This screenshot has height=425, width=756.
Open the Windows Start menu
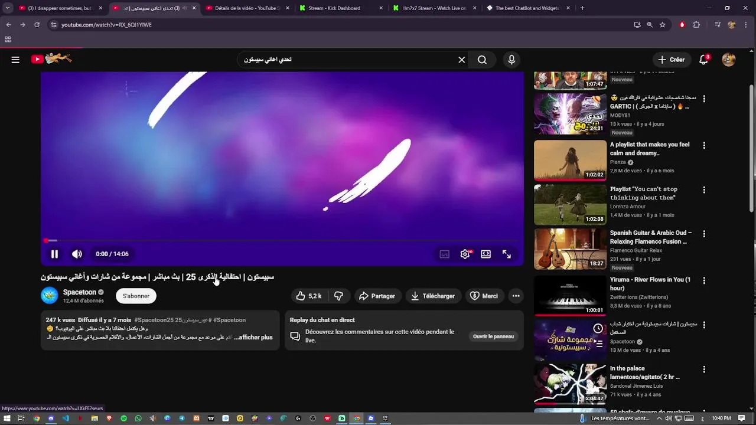point(7,419)
